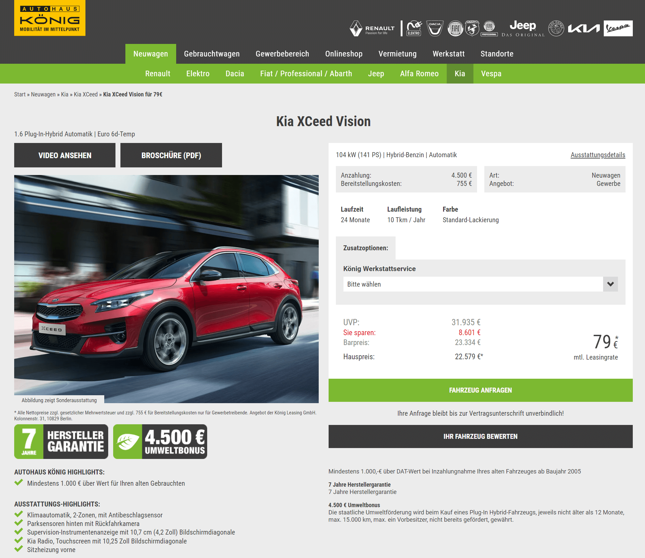645x558 pixels.
Task: Select Elektro in the green submenu
Action: 198,74
